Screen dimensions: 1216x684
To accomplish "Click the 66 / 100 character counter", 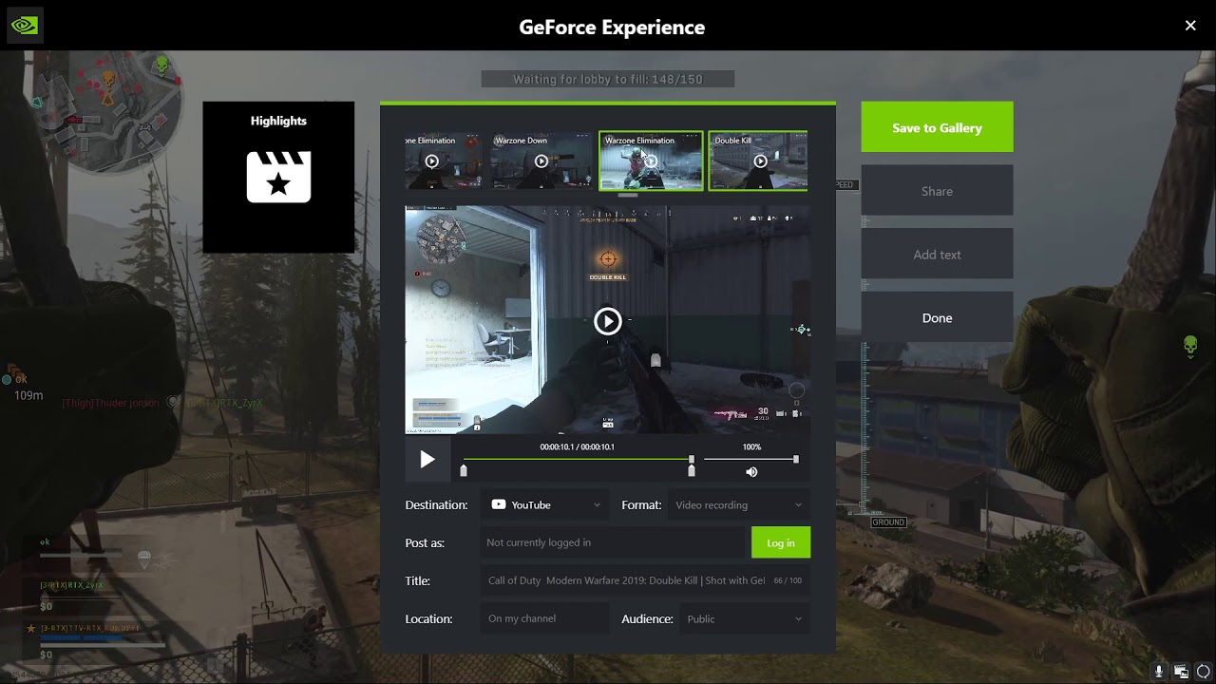I will click(788, 580).
